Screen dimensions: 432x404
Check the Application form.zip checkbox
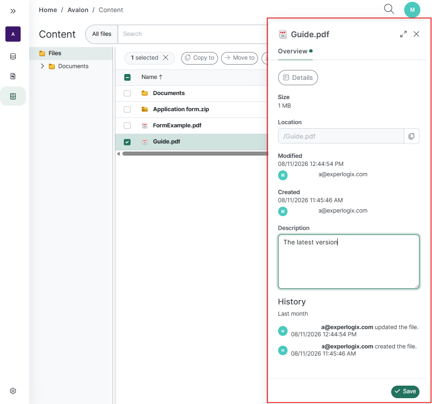click(127, 109)
